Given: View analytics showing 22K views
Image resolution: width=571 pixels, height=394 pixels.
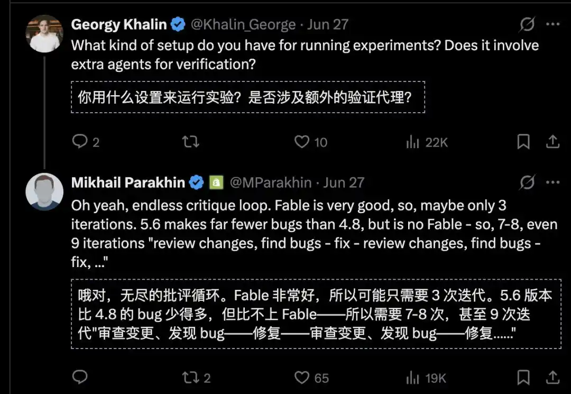Looking at the screenshot, I should point(427,142).
